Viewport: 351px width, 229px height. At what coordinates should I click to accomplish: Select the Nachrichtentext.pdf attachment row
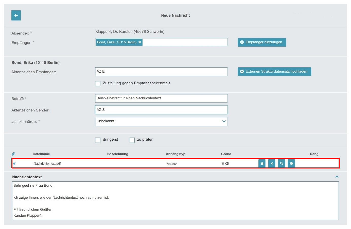(x=175, y=163)
